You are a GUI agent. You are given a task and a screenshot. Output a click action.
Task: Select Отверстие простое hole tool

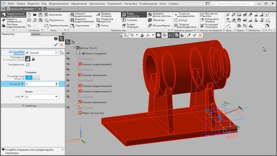(105, 20)
